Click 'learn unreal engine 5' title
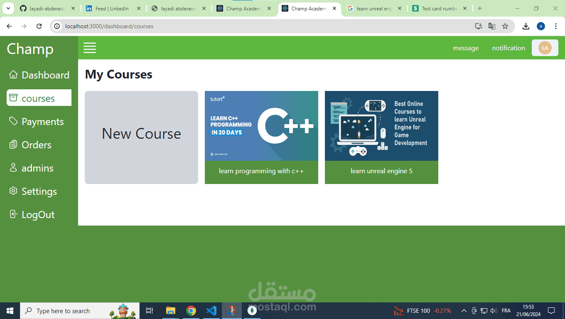 [x=381, y=171]
